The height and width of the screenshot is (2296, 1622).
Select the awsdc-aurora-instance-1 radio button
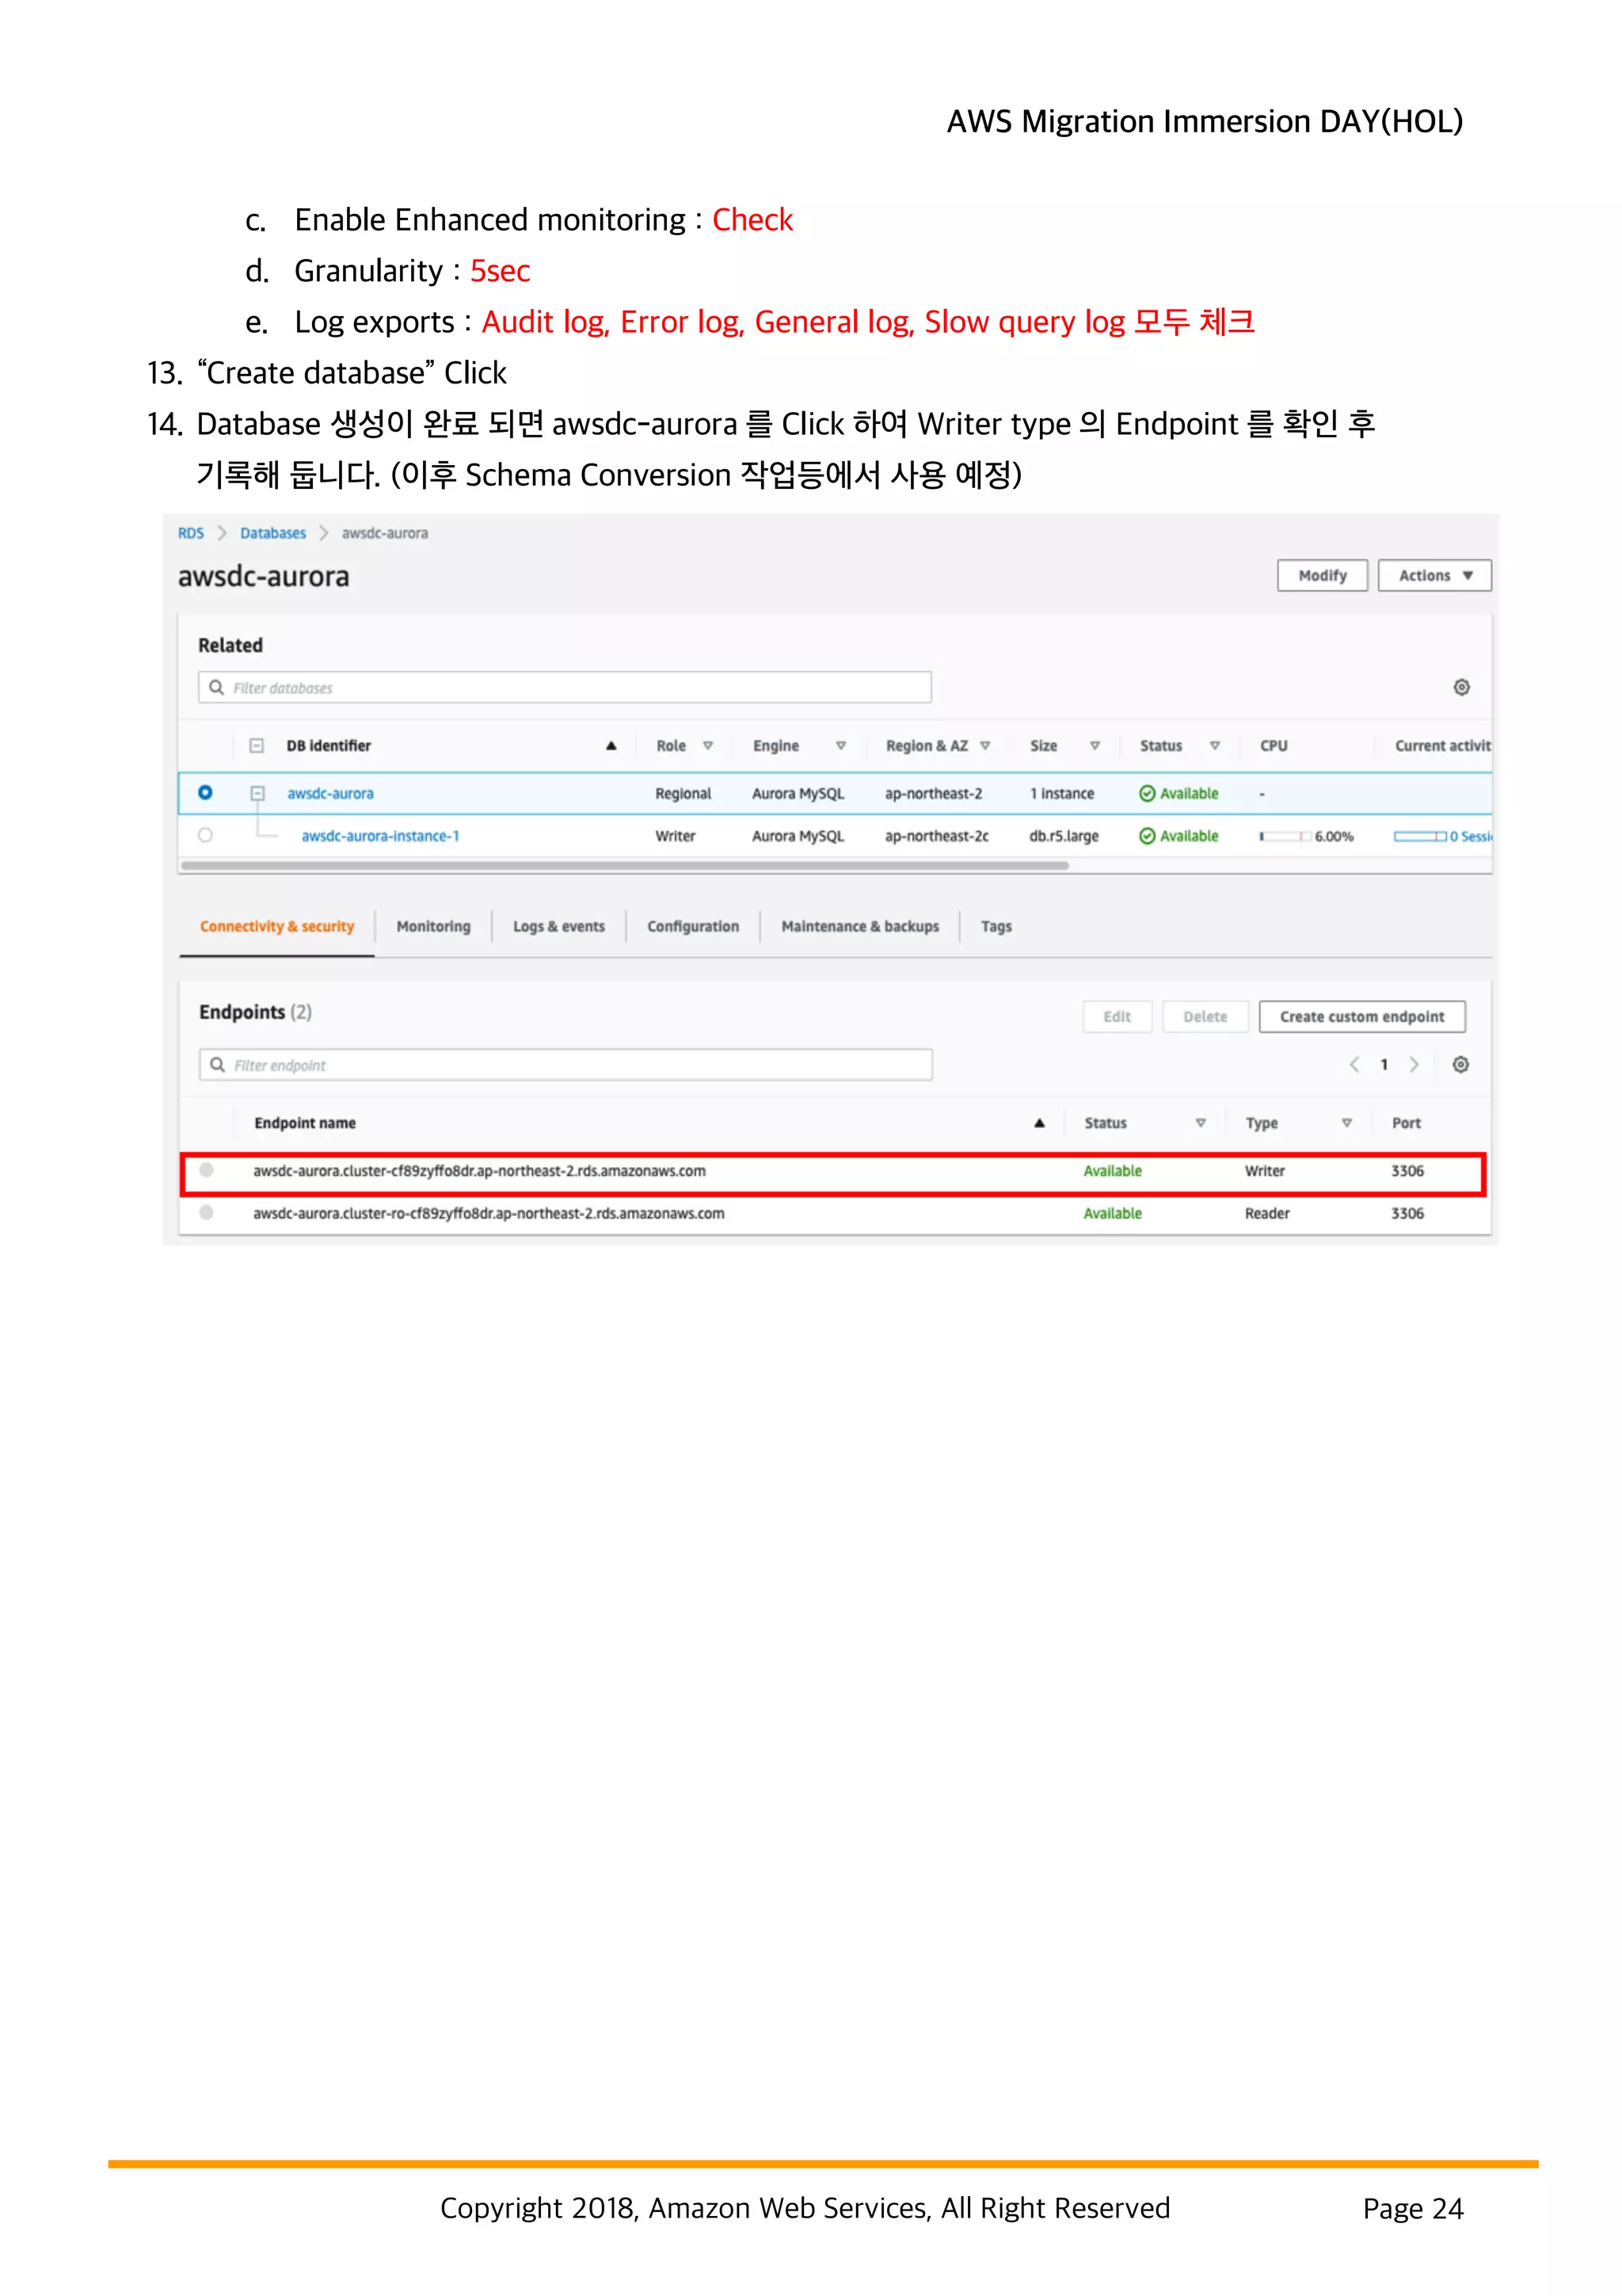click(x=205, y=835)
